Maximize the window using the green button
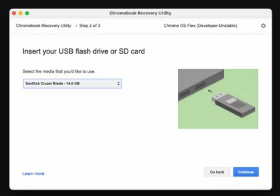The width and height of the screenshot is (280, 196). pyautogui.click(x=27, y=13)
